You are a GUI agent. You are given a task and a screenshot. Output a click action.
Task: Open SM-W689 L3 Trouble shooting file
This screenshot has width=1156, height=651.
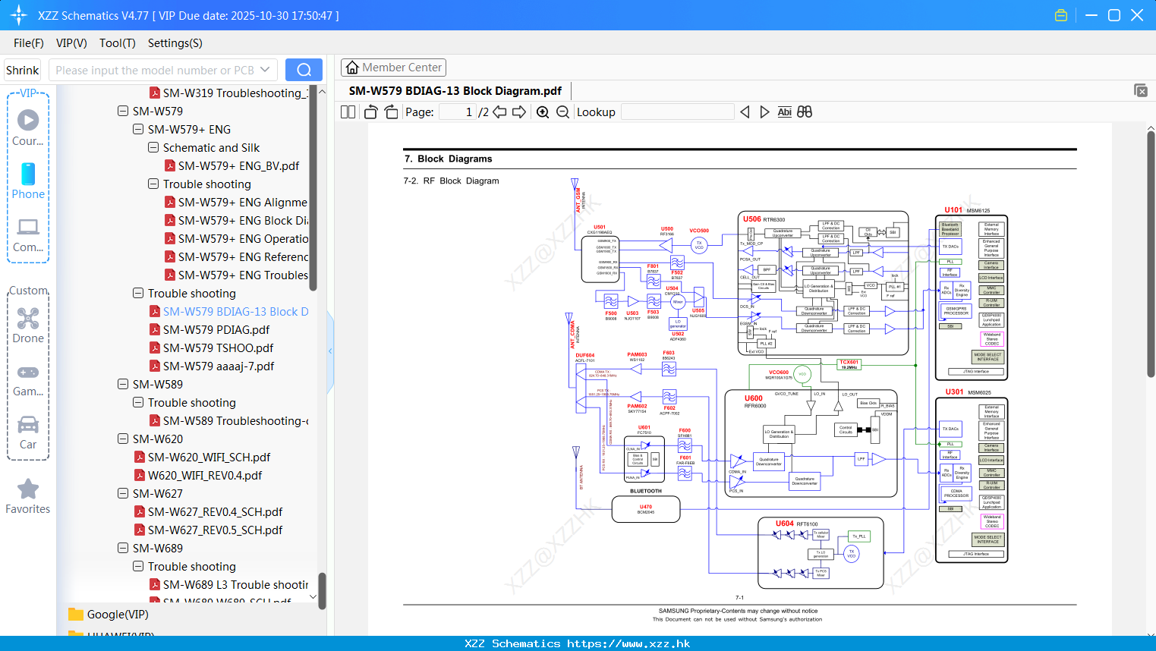(x=228, y=584)
